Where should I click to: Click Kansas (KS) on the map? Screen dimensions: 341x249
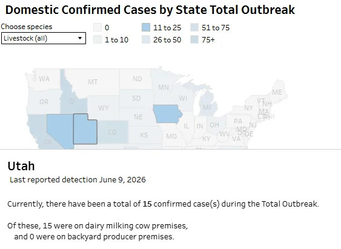[x=144, y=135]
